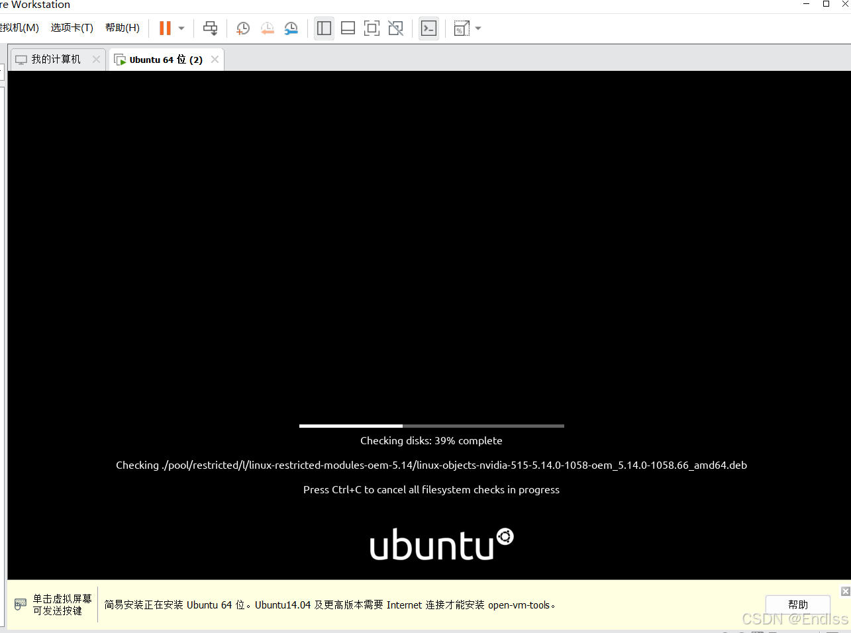Open the power options dropdown arrow beside pause
This screenshot has height=633, width=851.
pos(181,28)
